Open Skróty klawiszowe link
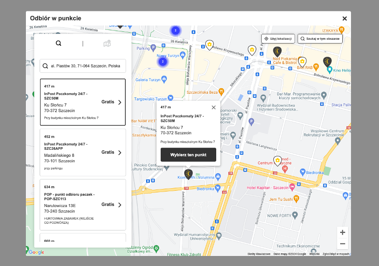This screenshot has height=266, width=379. click(259, 254)
